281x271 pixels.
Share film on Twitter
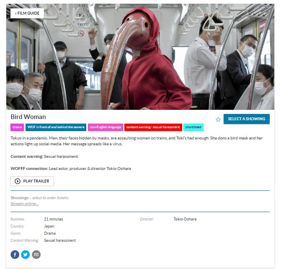[x=26, y=254]
